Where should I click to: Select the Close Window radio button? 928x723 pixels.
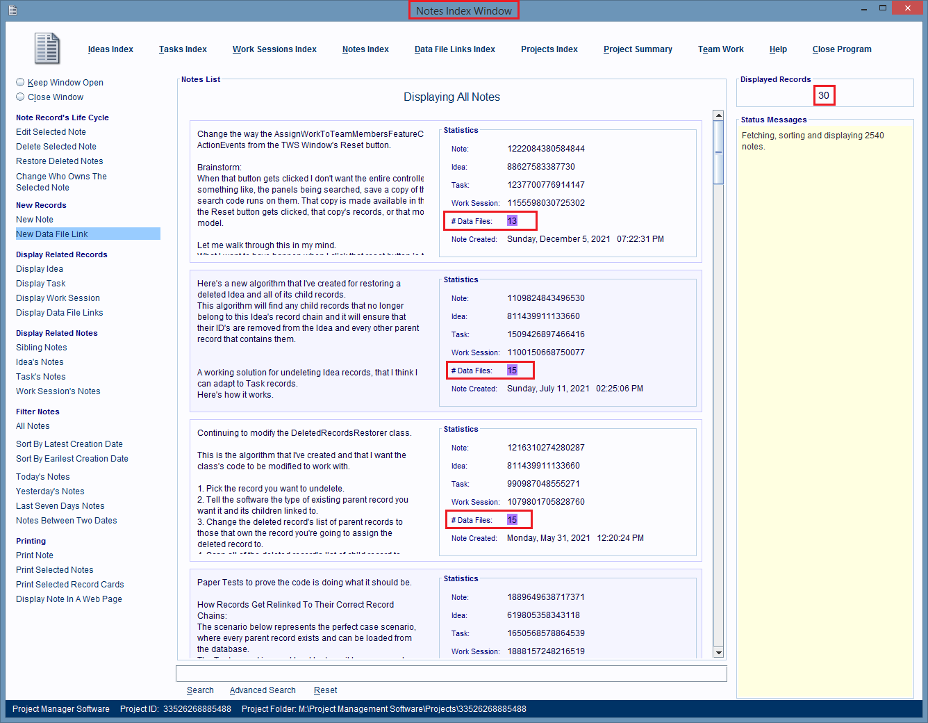pyautogui.click(x=20, y=97)
